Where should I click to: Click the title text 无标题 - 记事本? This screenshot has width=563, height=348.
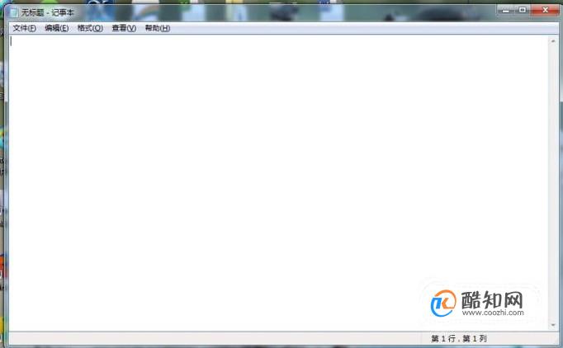(47, 13)
